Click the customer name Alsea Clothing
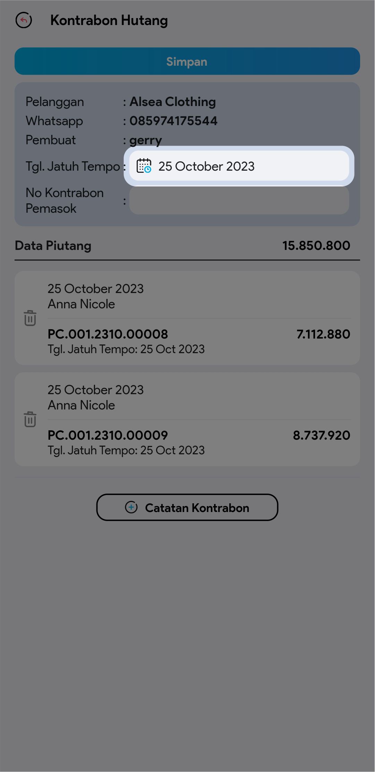 [172, 102]
